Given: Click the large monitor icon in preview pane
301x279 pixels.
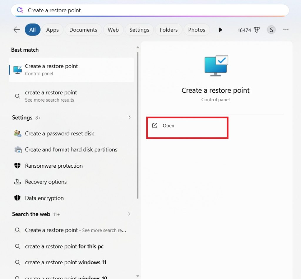Looking at the screenshot, I should (216, 66).
